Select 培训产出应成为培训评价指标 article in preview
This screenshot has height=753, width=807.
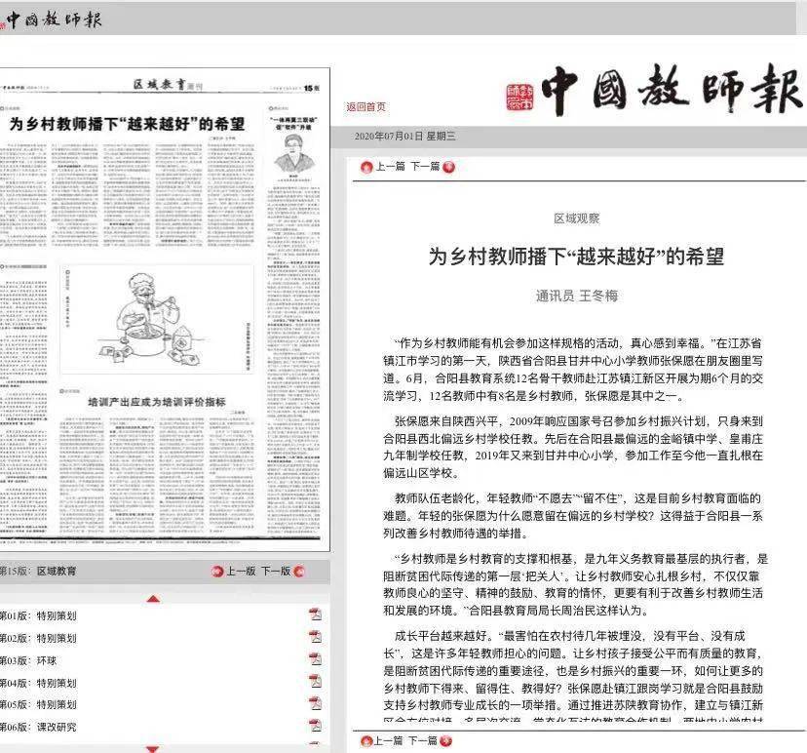[157, 402]
